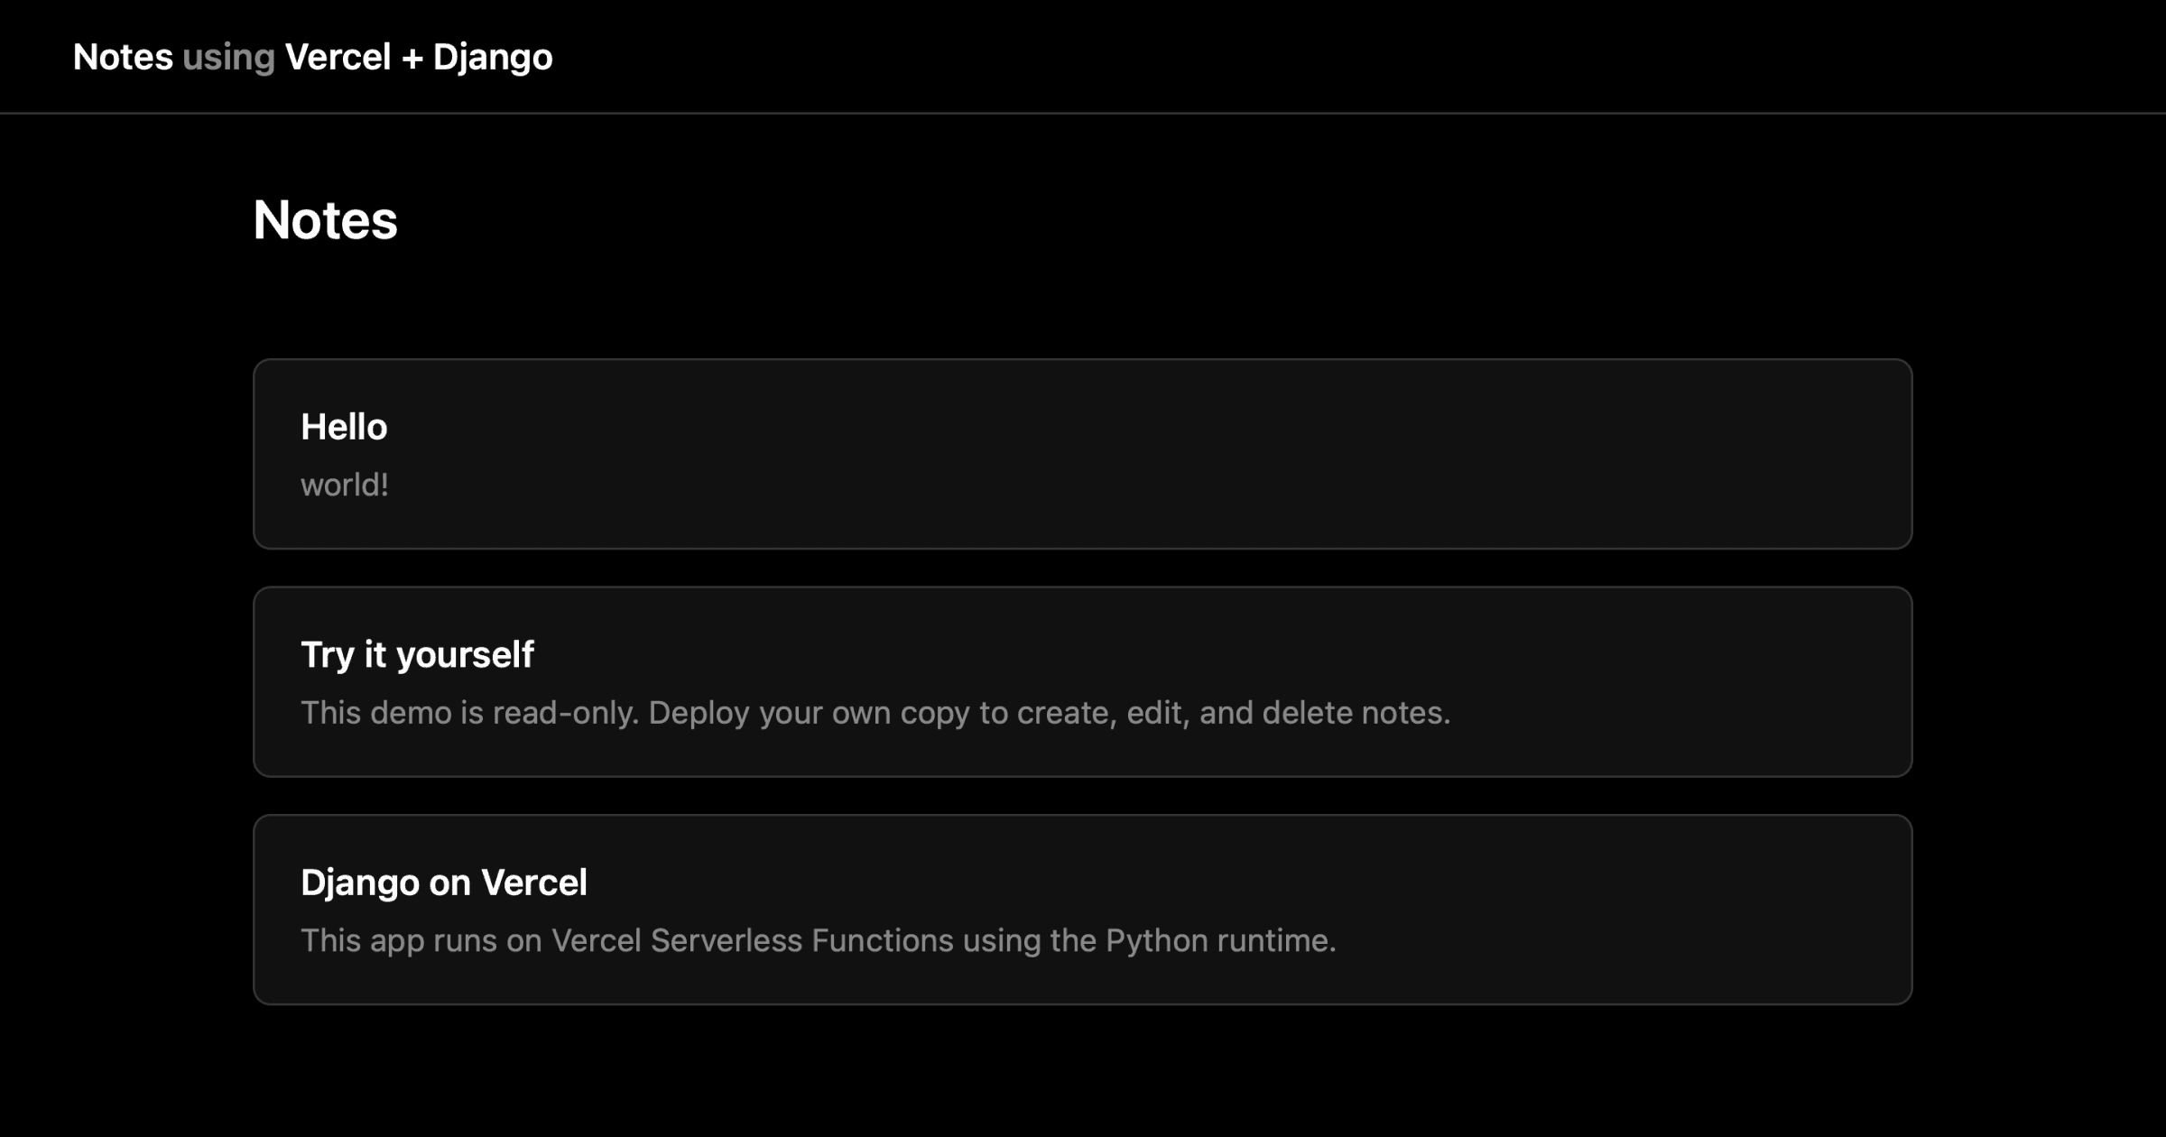Click the Notes using Vercel + Django header
The width and height of the screenshot is (2166, 1137).
[312, 56]
